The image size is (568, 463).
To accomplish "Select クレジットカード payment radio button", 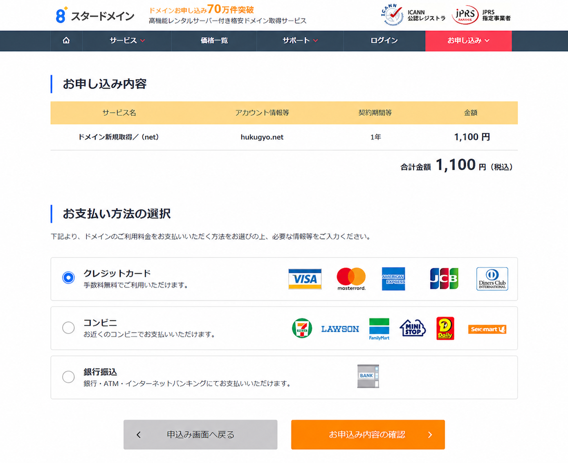I will (x=68, y=278).
